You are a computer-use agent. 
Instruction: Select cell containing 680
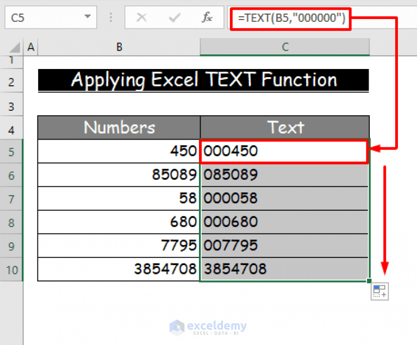(119, 222)
